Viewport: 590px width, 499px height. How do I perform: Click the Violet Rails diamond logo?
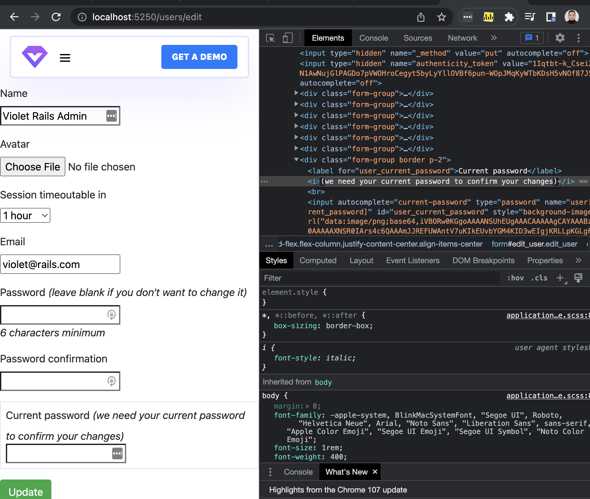(x=35, y=57)
